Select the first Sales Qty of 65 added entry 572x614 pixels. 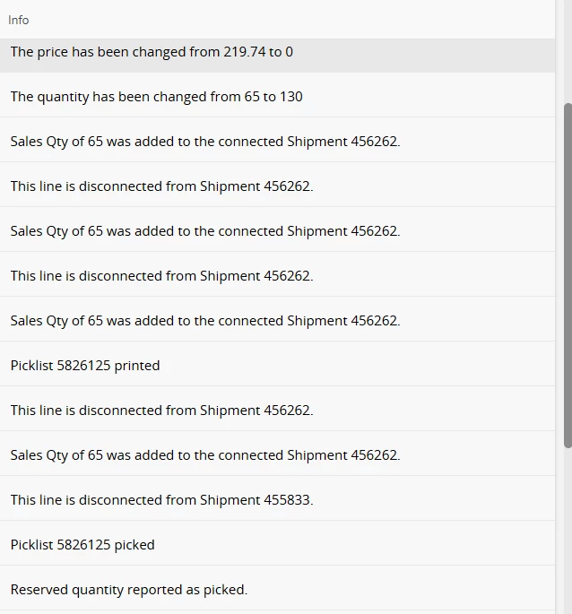(277, 141)
